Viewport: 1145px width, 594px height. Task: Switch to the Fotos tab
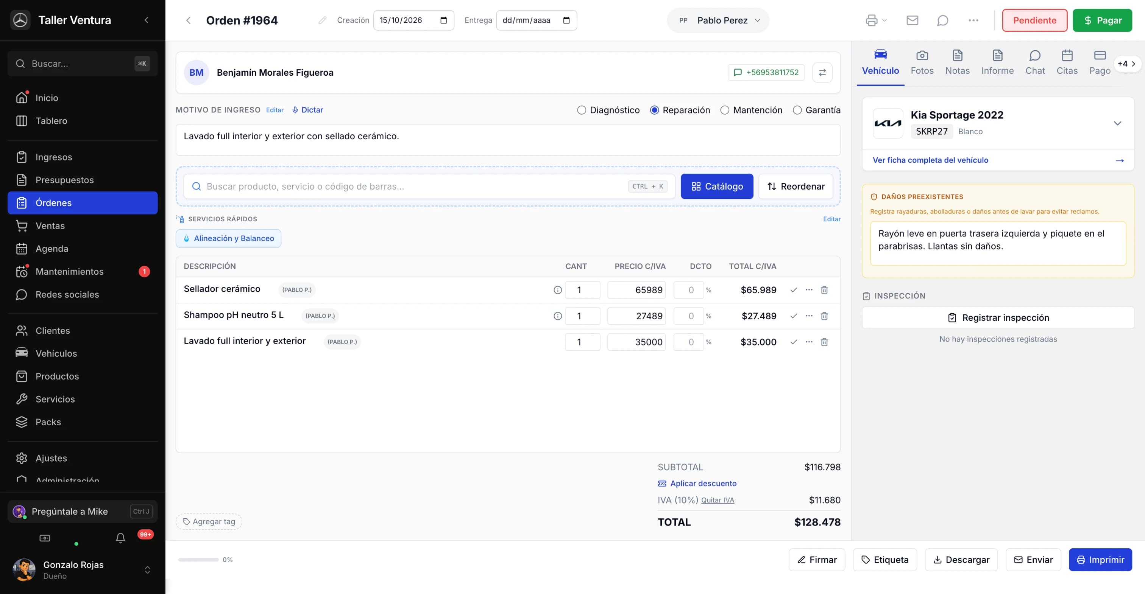[922, 63]
